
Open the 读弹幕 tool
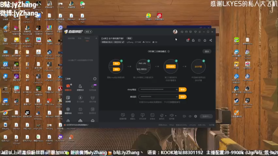pos(68,99)
